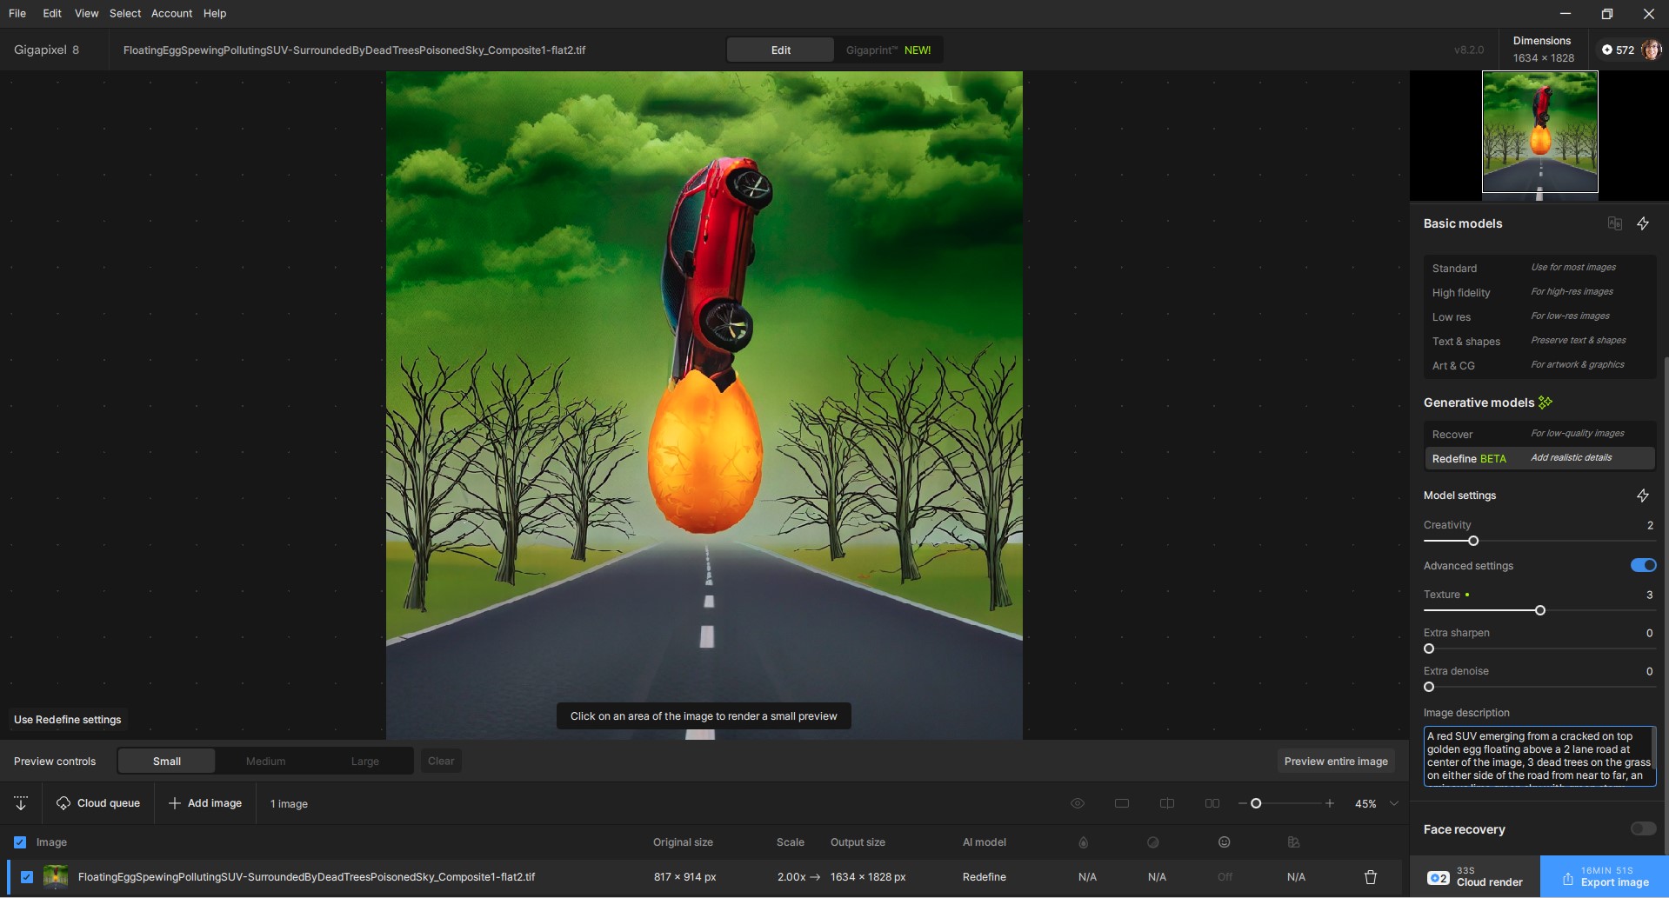The image size is (1669, 898).
Task: Click the A/B model comparison icon
Action: pos(1614,223)
